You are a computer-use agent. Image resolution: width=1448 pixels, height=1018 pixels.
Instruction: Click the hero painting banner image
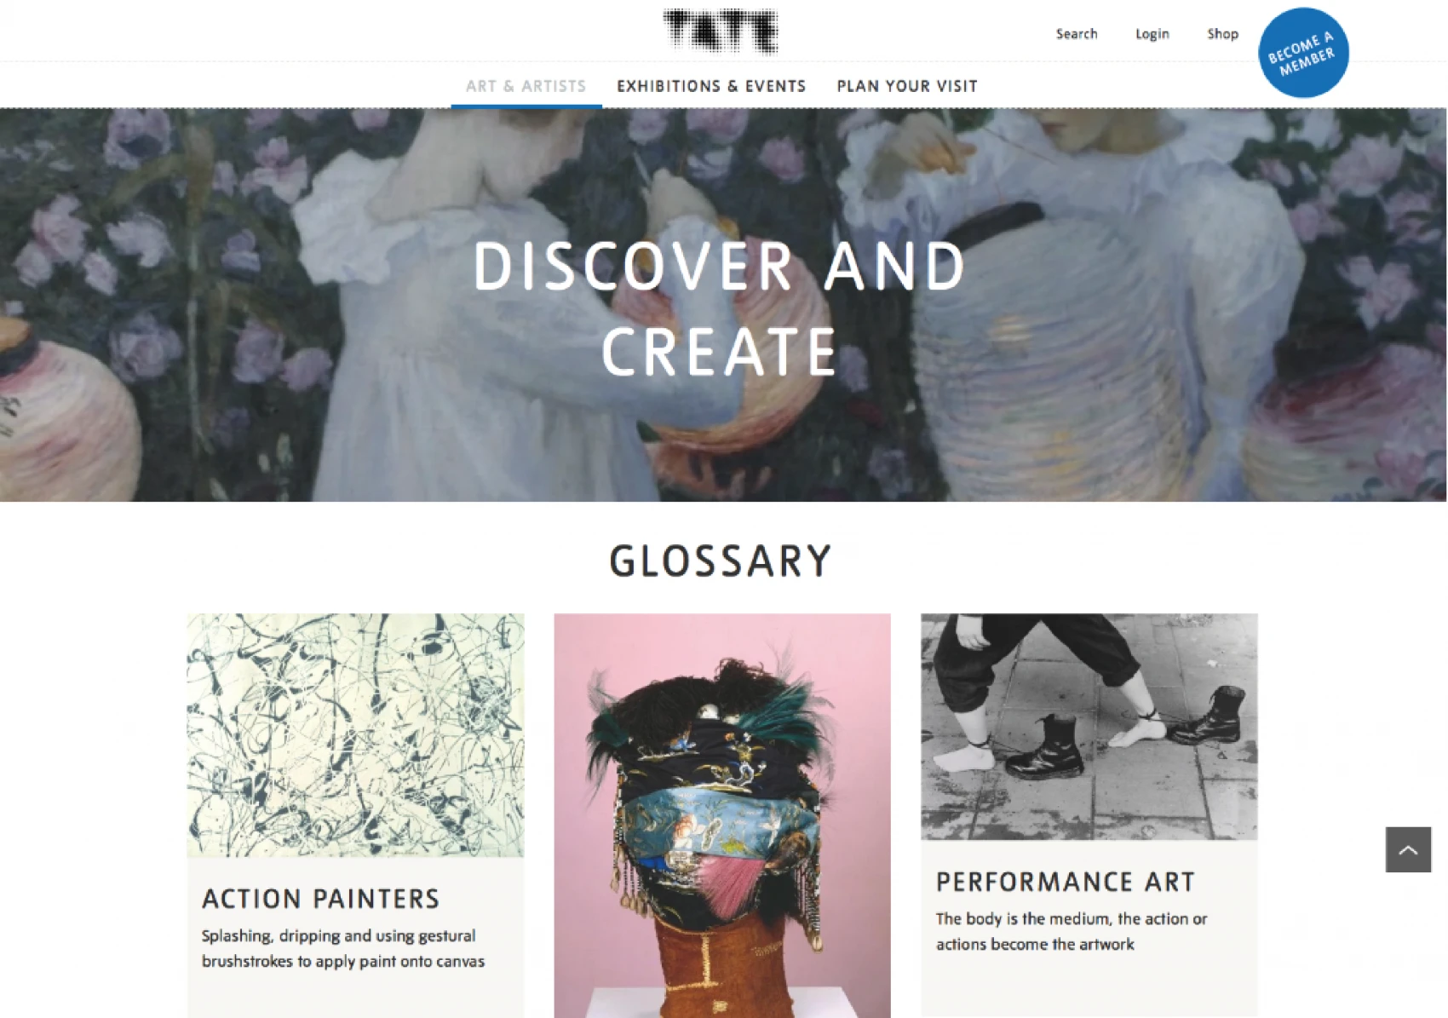[723, 305]
